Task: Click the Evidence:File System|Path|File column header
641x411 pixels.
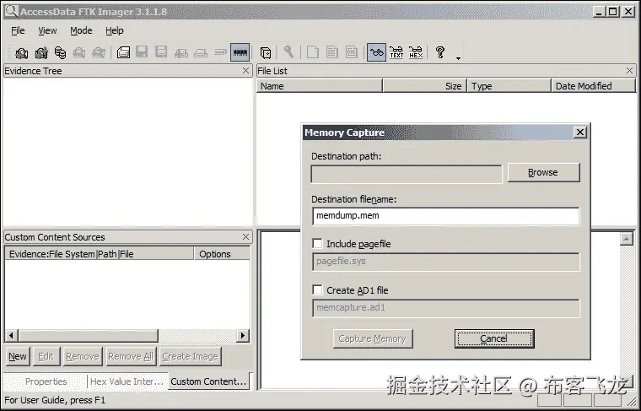Action: tap(100, 254)
